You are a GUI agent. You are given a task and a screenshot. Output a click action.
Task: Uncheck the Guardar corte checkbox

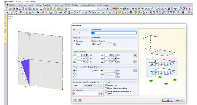click(x=106, y=85)
